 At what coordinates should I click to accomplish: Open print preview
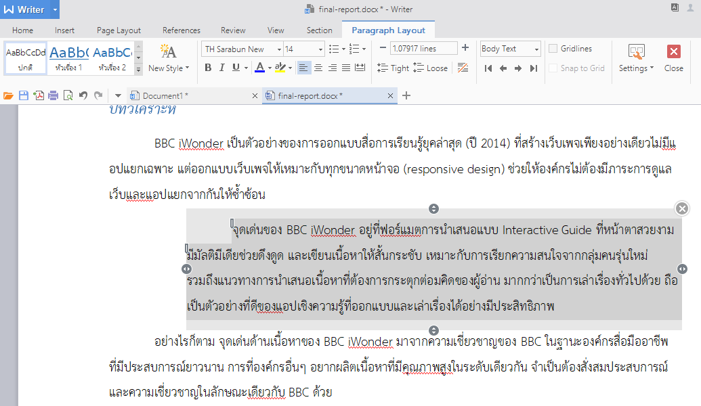pos(68,95)
